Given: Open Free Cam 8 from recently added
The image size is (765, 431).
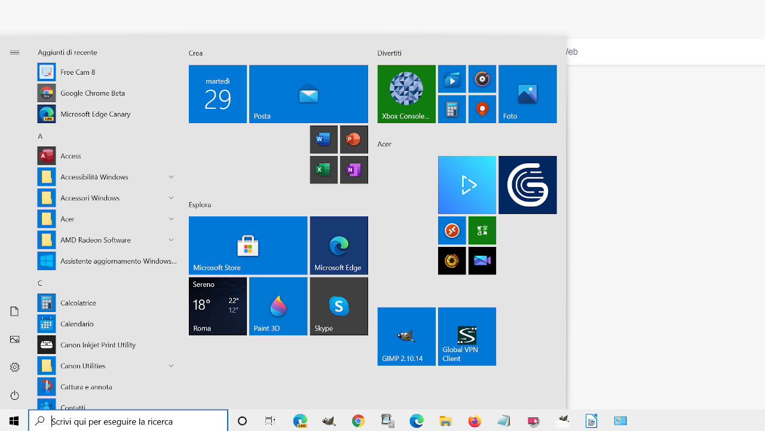Looking at the screenshot, I should coord(107,72).
